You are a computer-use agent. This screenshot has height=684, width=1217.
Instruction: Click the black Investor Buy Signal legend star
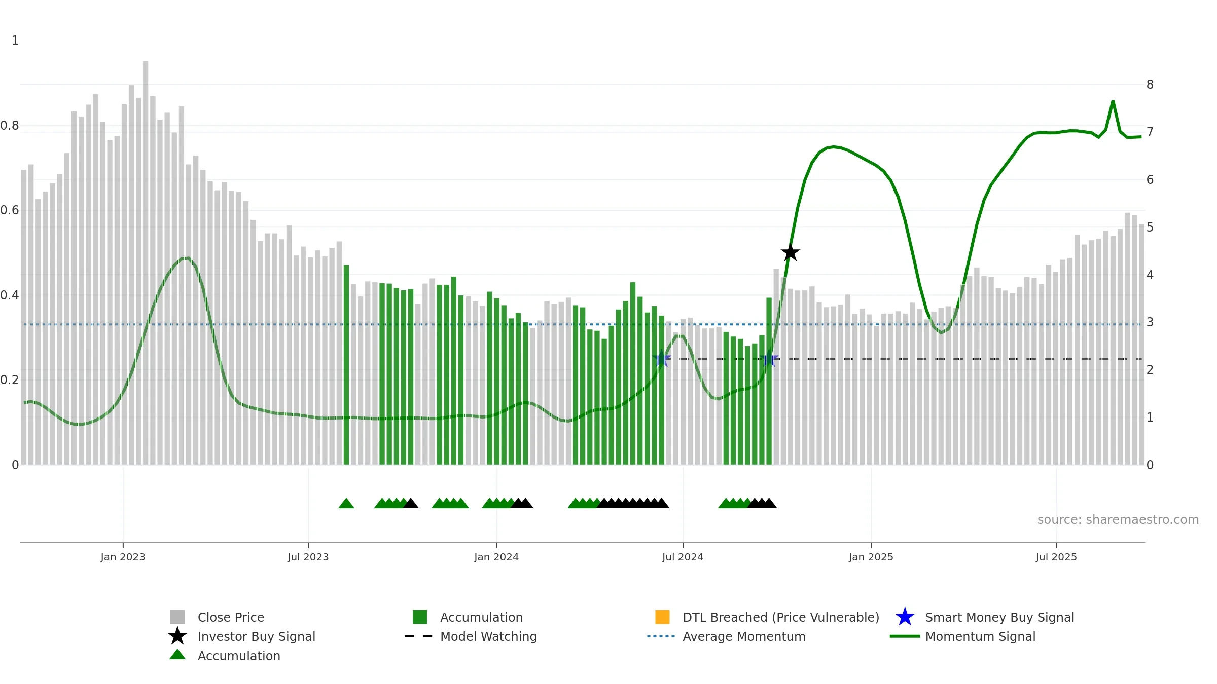(x=177, y=636)
